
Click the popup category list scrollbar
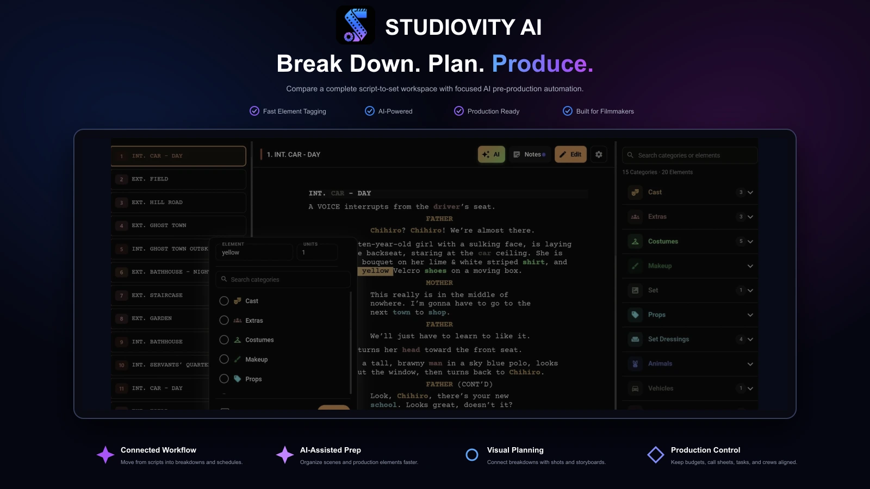click(351, 342)
